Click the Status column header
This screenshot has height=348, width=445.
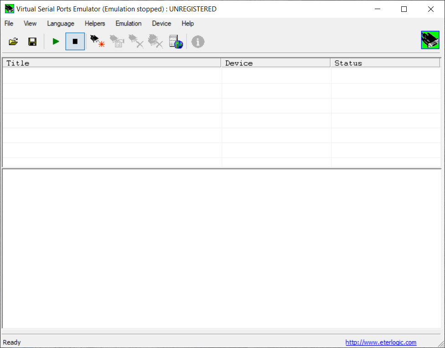[x=385, y=63]
